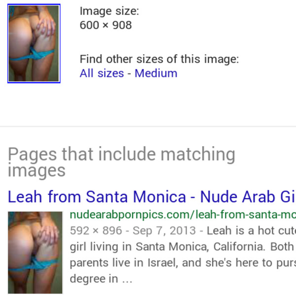296x306 pixels.
Task: Open the matching result's thumbnail image
Action: point(35,253)
